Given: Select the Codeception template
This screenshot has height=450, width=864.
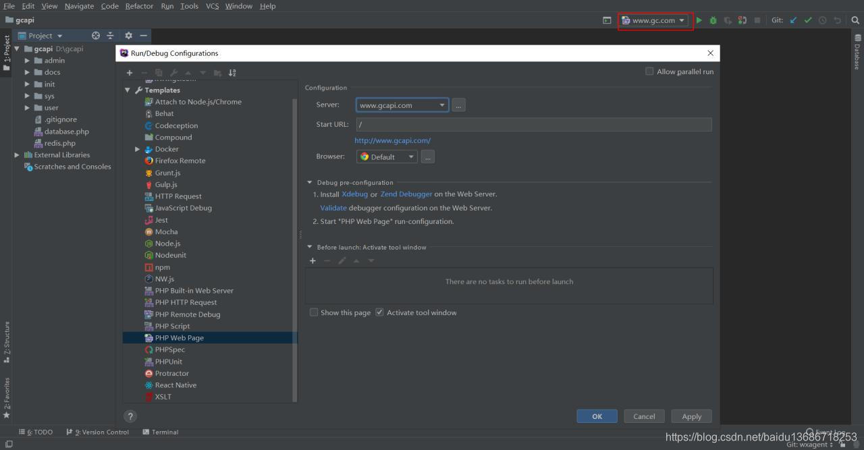Looking at the screenshot, I should pos(176,125).
